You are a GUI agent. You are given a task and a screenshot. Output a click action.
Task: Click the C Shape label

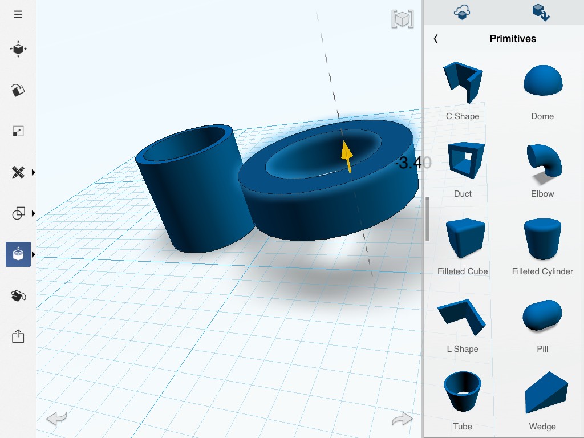pyautogui.click(x=463, y=116)
